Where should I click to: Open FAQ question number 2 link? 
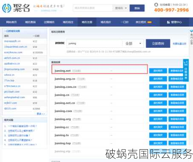pos(21,131)
